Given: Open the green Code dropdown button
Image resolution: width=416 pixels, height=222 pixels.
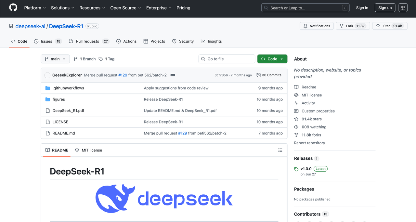Looking at the screenshot, I should (x=272, y=59).
